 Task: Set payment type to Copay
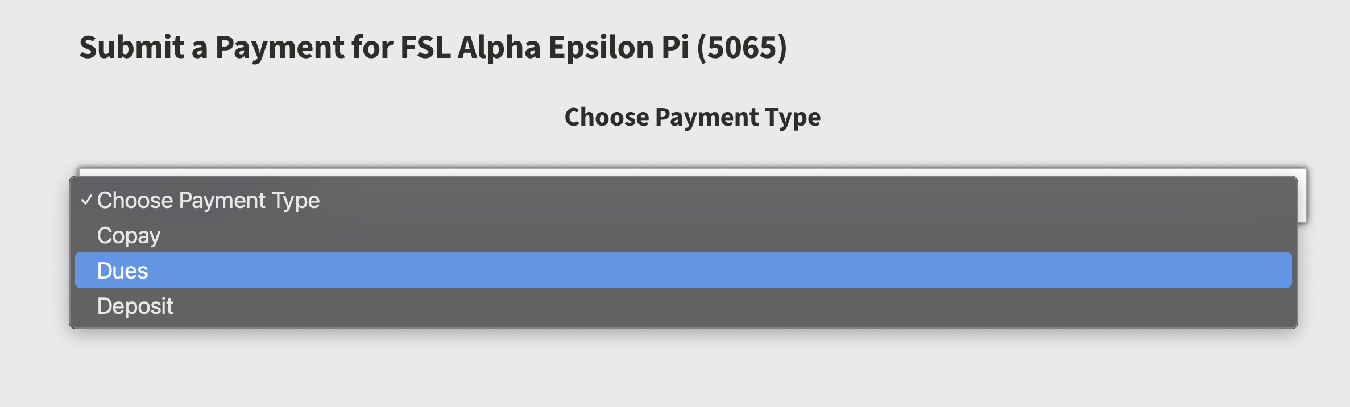129,235
